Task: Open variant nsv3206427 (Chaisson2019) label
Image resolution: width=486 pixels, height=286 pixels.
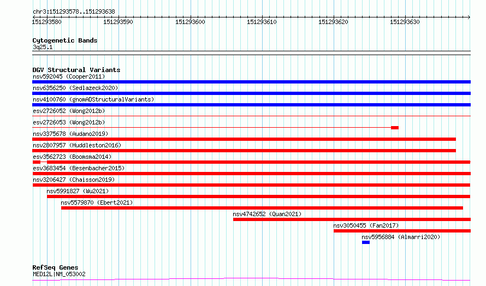Action: coord(74,180)
